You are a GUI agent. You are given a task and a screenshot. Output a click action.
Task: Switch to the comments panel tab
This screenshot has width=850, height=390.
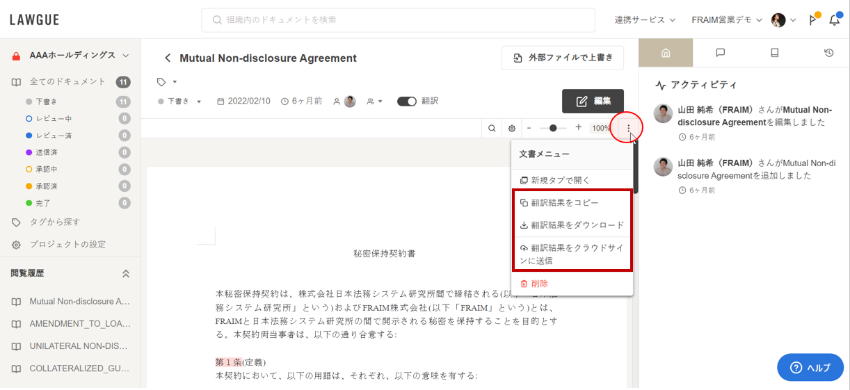(x=720, y=53)
